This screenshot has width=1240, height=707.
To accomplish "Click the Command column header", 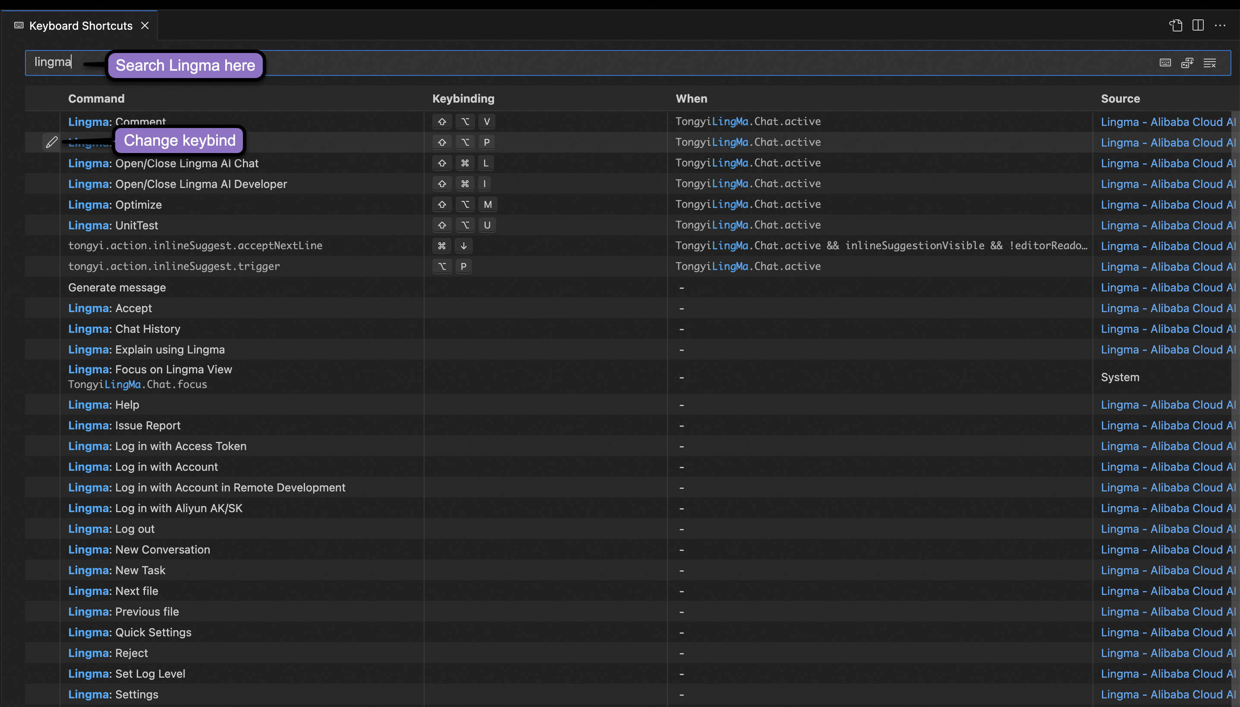I will click(96, 99).
